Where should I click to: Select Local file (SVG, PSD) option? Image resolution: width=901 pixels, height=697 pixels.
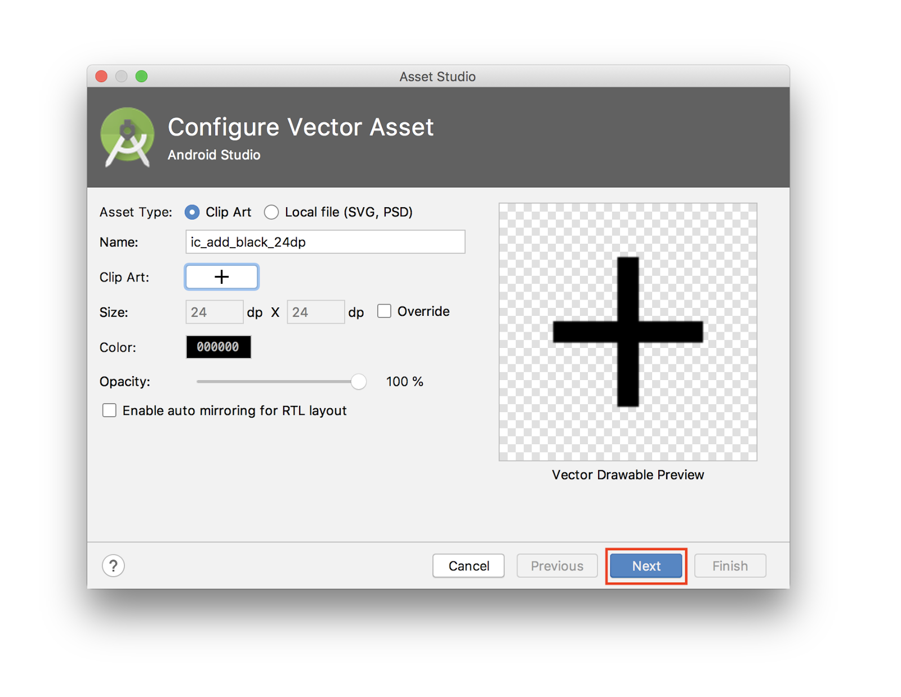click(271, 212)
